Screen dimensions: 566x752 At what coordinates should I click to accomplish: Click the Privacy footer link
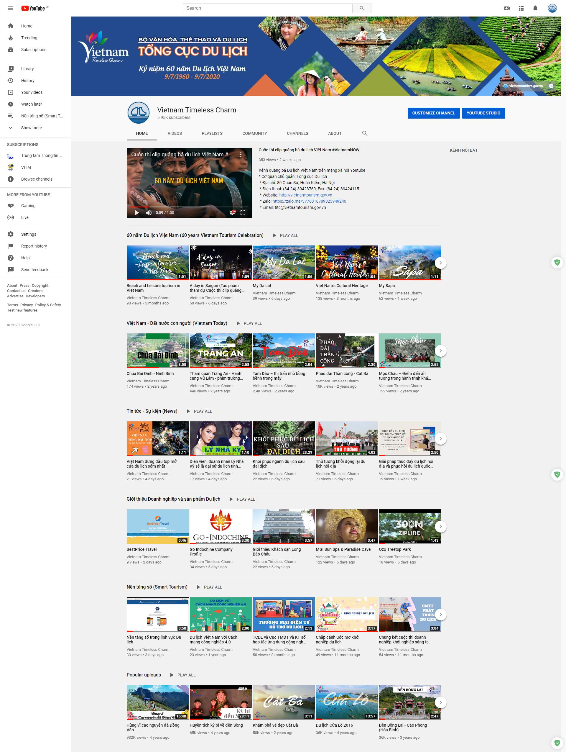(27, 305)
